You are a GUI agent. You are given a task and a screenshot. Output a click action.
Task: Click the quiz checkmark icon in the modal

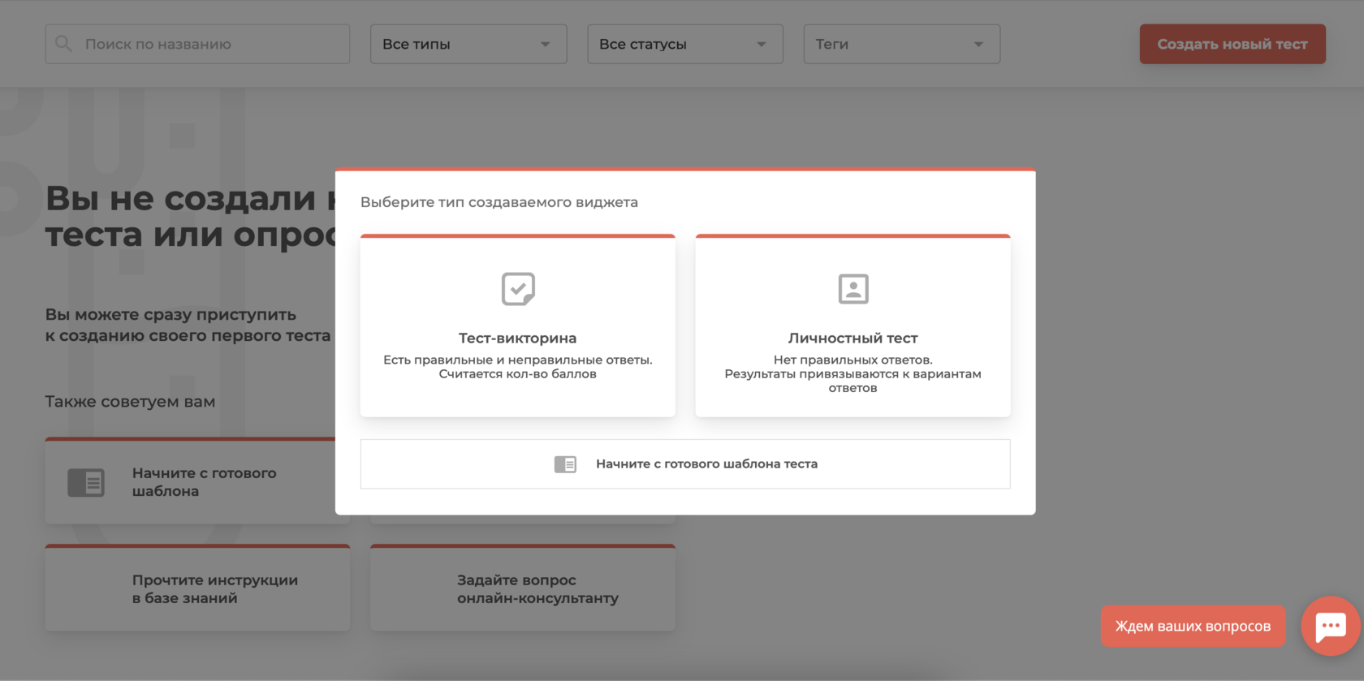518,289
